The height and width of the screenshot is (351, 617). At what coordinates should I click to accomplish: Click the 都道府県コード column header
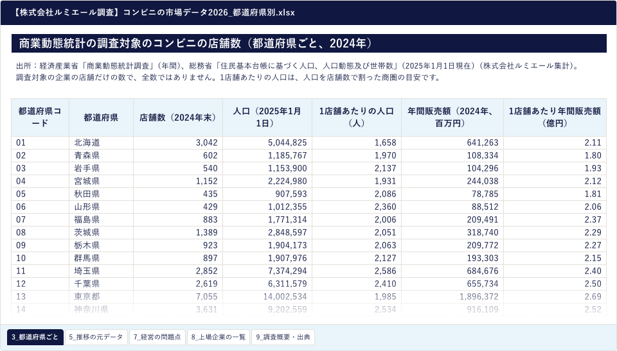coord(40,117)
